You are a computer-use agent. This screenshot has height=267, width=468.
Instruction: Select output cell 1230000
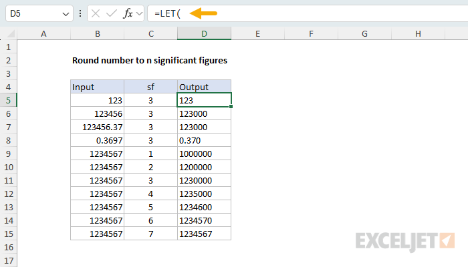pos(204,181)
